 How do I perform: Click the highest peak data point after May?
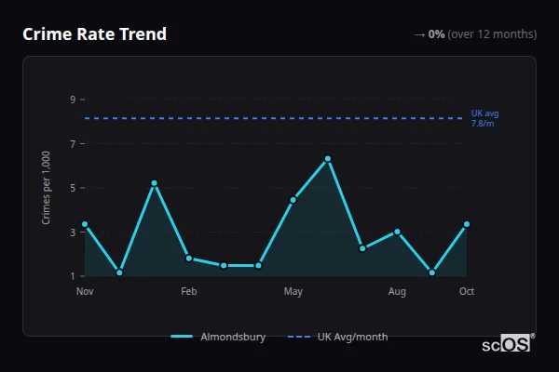coord(328,159)
